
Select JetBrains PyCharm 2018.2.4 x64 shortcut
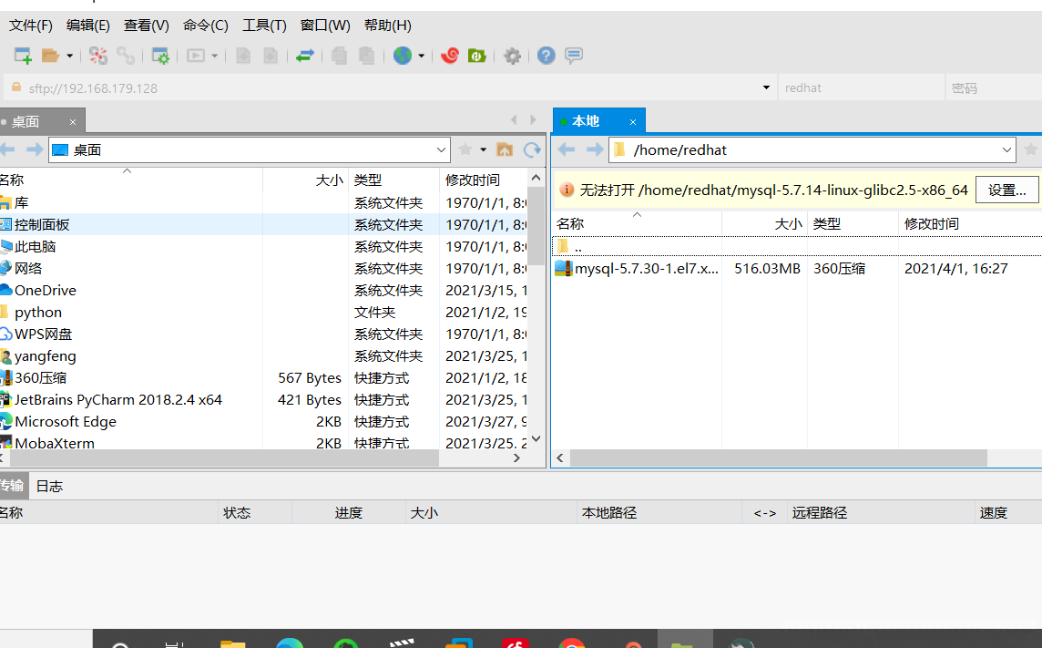(263, 400)
